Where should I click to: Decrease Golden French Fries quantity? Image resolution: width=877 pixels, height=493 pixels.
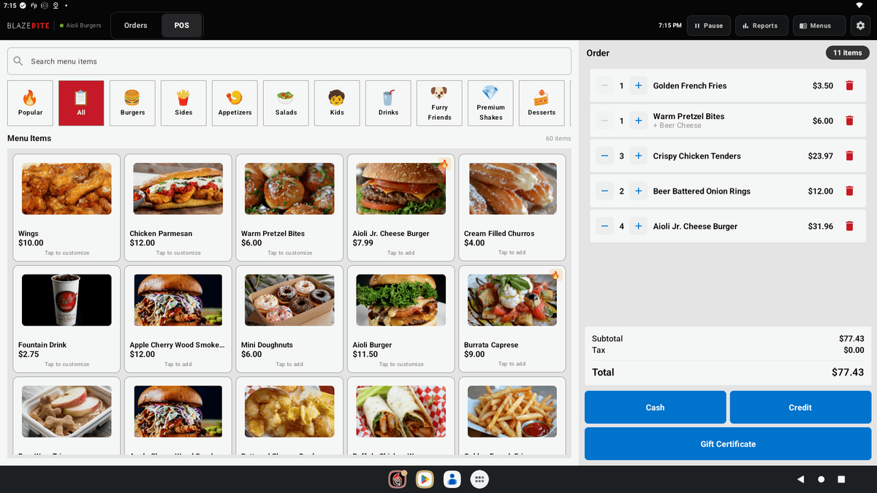[604, 85]
